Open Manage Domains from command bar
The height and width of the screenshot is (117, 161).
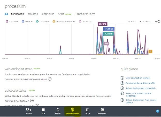click(x=73, y=110)
